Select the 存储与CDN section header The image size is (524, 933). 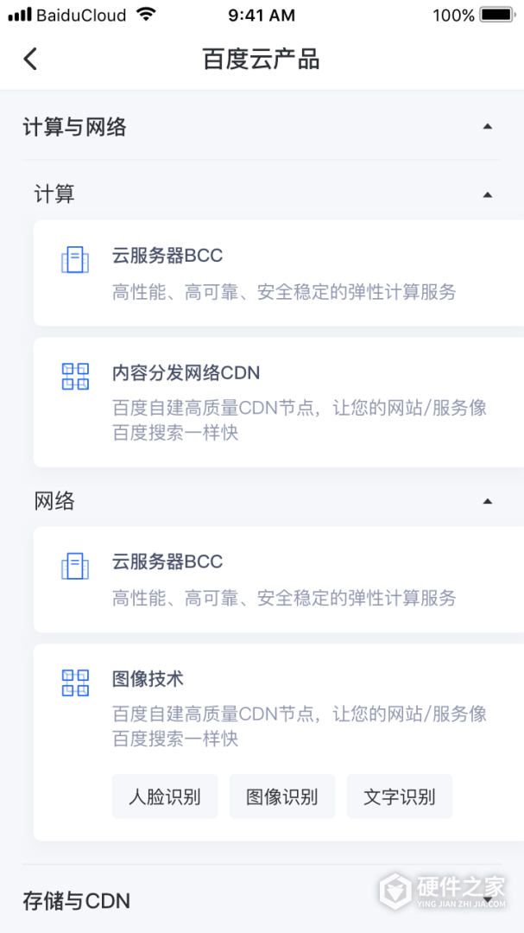coord(75,900)
